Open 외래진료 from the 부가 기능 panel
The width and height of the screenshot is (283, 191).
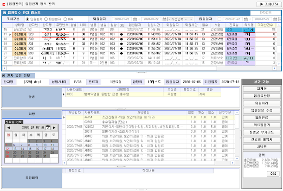click(262, 118)
